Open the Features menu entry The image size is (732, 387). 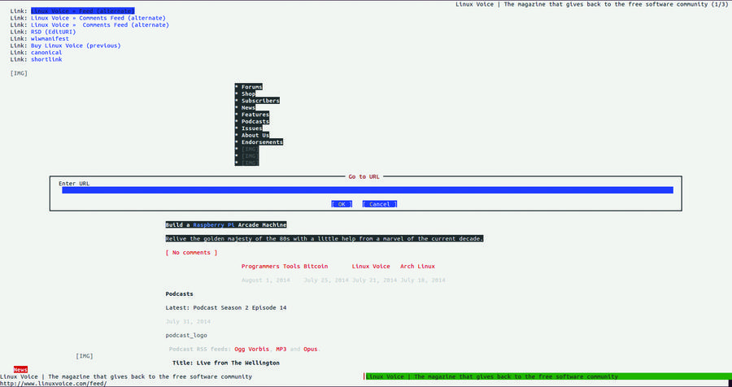click(x=255, y=115)
